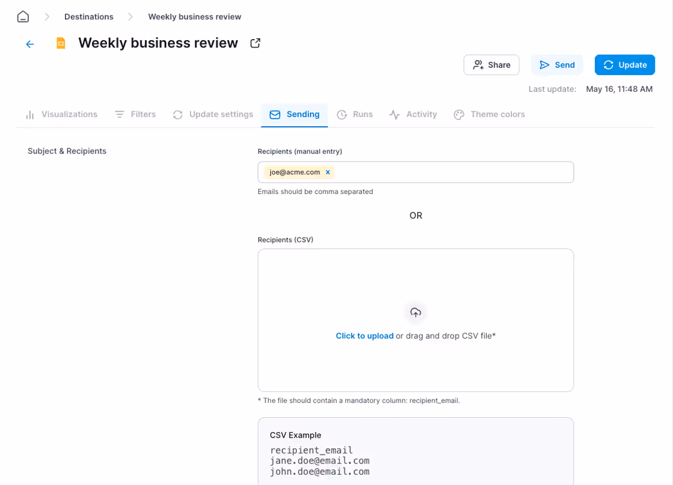Open the report in a new window via external link icon

[255, 43]
